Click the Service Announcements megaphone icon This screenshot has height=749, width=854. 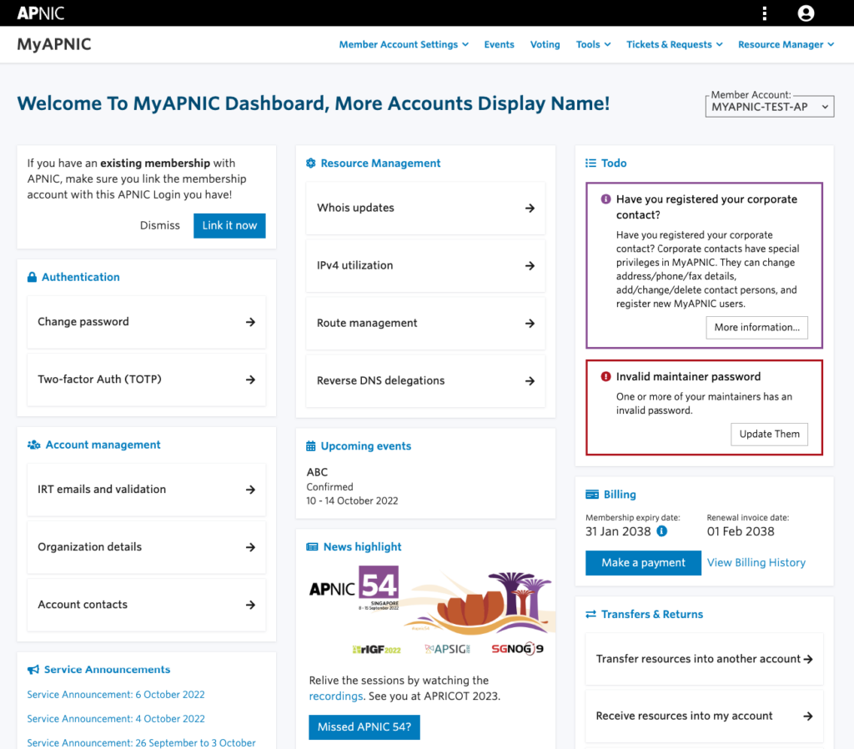[33, 670]
